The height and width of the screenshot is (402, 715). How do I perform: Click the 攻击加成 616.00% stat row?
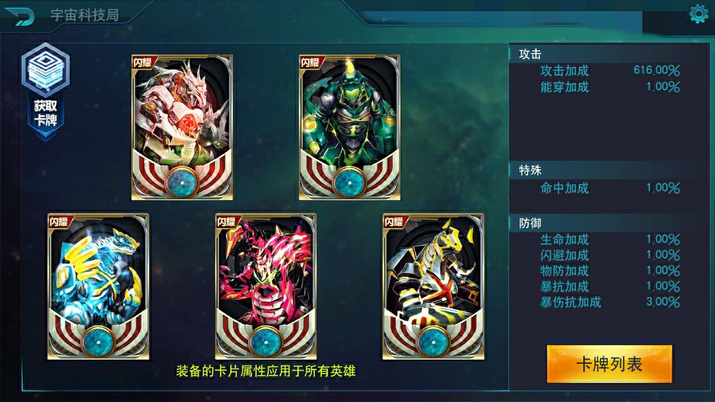[x=610, y=71]
